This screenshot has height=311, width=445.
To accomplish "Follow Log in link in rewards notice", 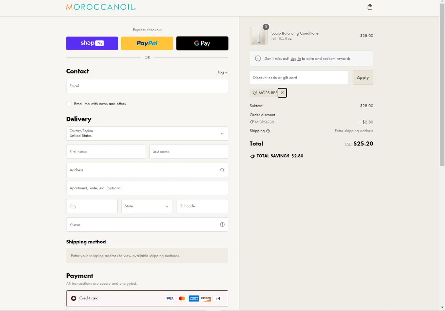I will click(x=295, y=59).
